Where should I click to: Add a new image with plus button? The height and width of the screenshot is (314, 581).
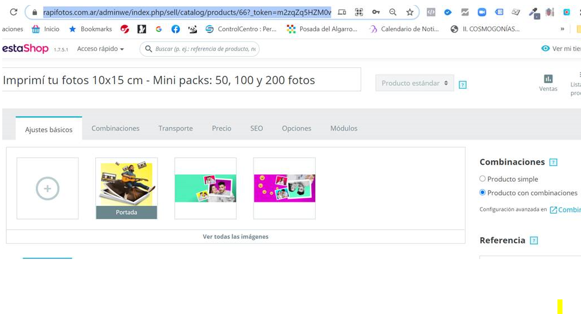[48, 188]
